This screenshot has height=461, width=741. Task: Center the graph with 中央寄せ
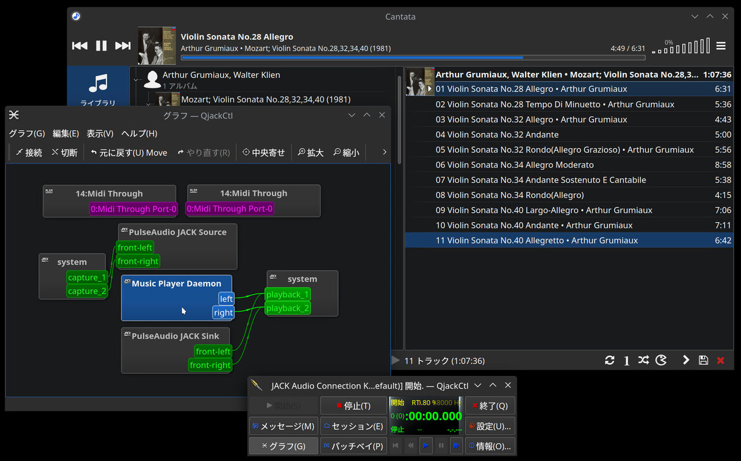pos(263,152)
